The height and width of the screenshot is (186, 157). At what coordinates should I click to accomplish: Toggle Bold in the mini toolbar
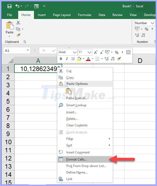(x=61, y=59)
